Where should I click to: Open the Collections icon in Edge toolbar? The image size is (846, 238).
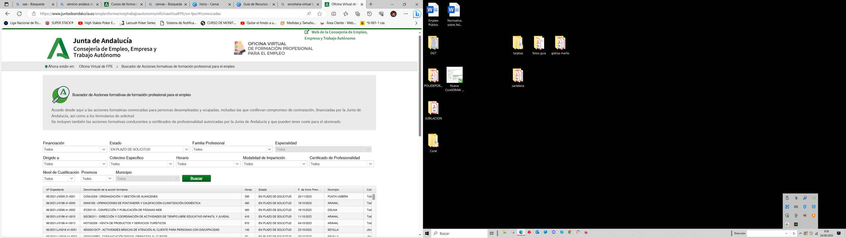pyautogui.click(x=358, y=14)
